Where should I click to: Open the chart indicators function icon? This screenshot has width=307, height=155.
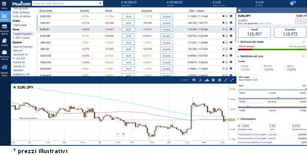pos(200,80)
